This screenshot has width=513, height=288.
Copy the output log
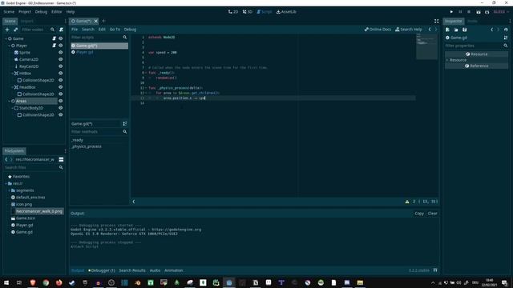(x=419, y=214)
